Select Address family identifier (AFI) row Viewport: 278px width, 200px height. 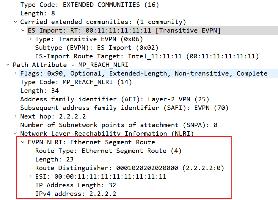(114, 99)
